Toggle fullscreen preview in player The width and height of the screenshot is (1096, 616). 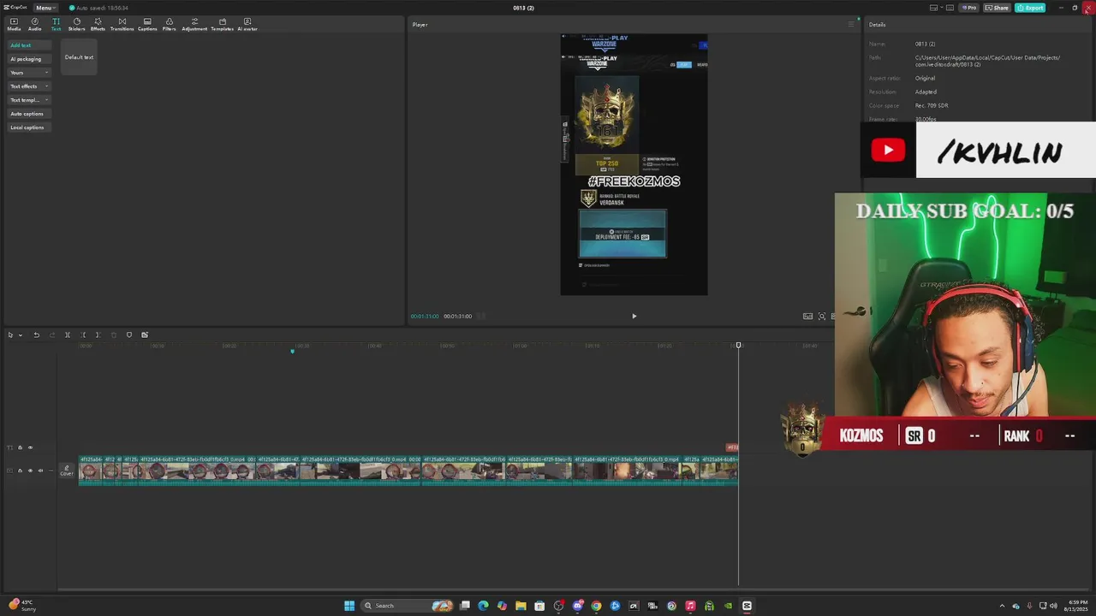tap(822, 316)
